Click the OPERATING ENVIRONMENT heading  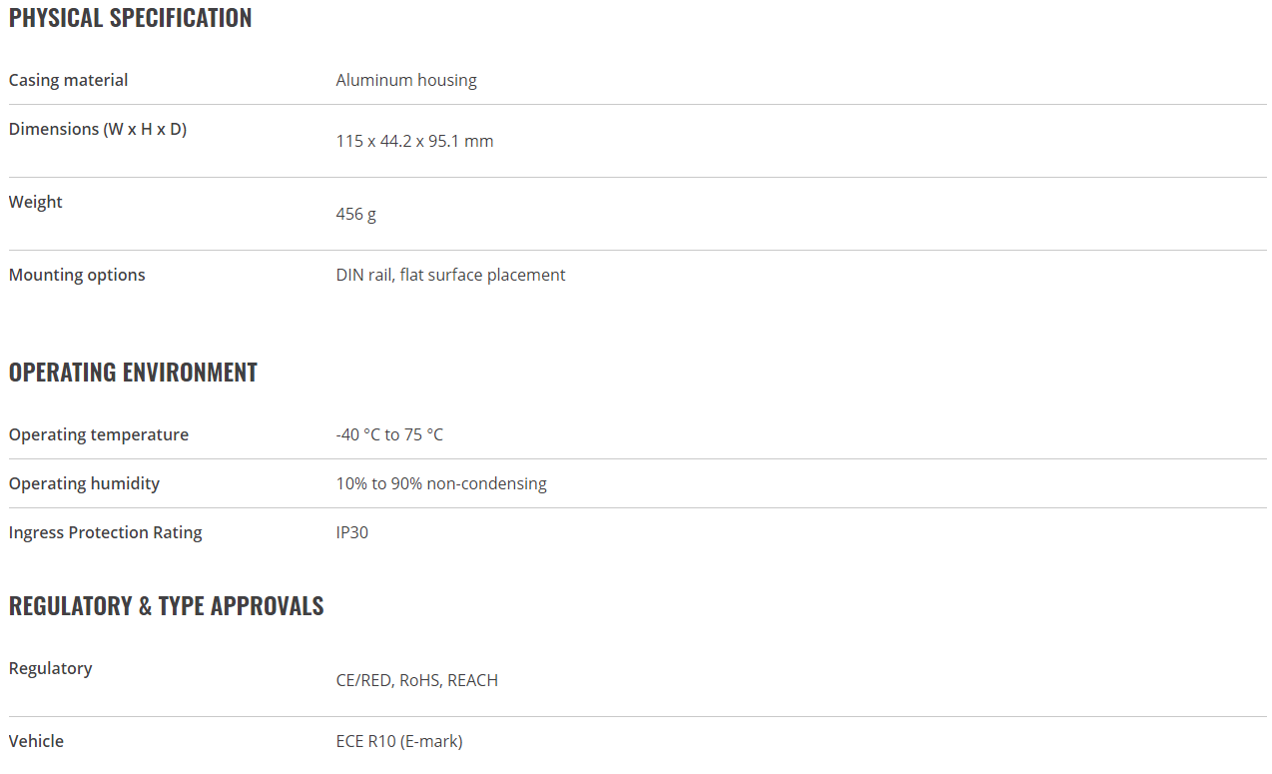(x=133, y=372)
